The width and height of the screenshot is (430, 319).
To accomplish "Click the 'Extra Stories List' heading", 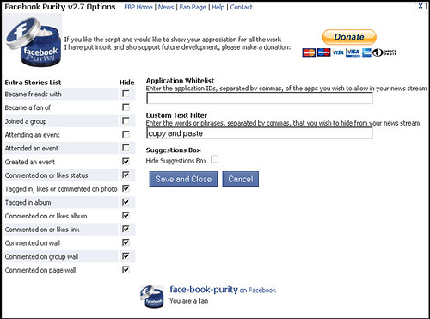I will (x=33, y=83).
